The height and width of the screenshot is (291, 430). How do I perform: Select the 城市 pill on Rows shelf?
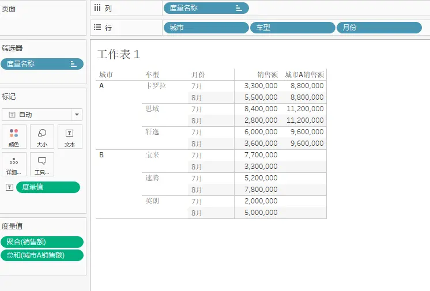(x=206, y=28)
